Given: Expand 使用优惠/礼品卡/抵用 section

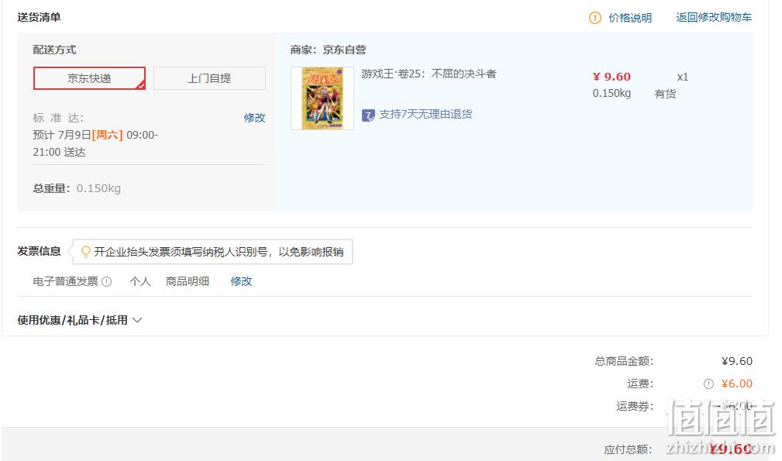Looking at the screenshot, I should (x=80, y=320).
